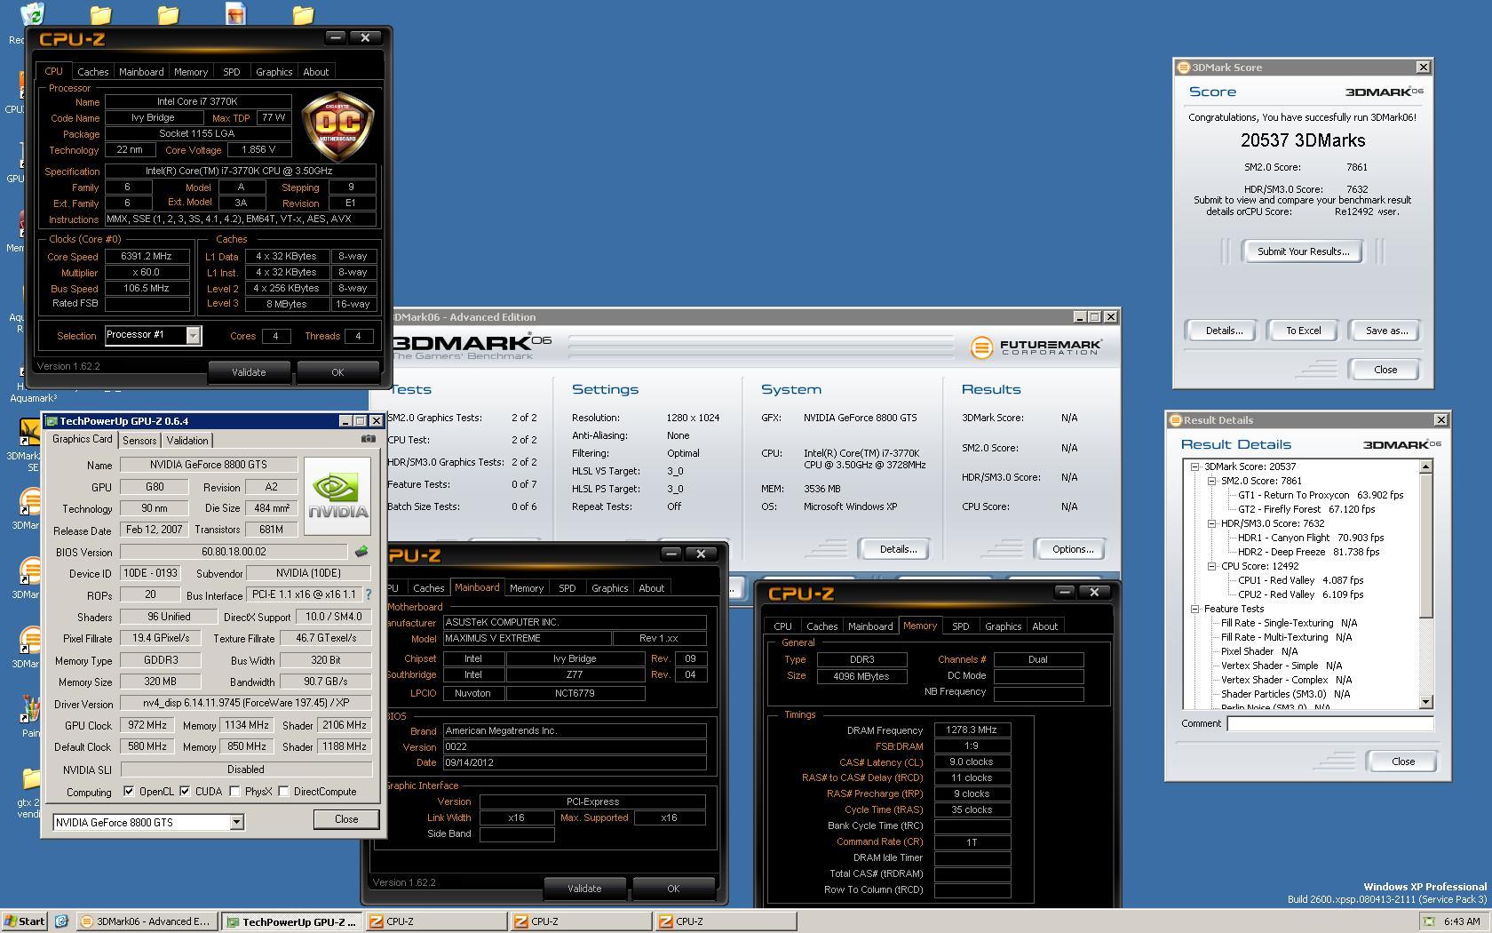The height and width of the screenshot is (933, 1492).
Task: Click the GPU-Z title bar icon
Action: (x=52, y=421)
